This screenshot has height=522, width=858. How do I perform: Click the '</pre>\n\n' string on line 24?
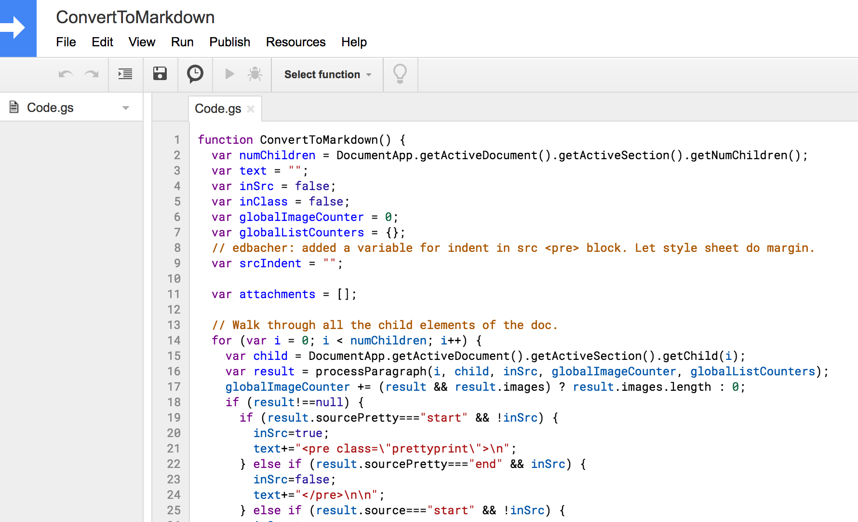pos(336,495)
